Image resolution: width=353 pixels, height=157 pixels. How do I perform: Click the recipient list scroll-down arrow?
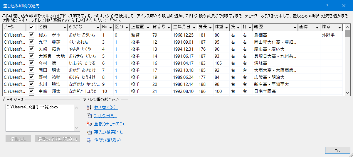[x=347, y=93]
